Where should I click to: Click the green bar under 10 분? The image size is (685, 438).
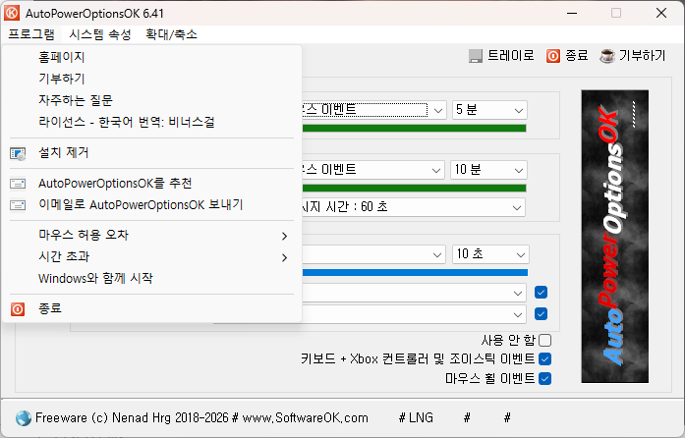[414, 189]
